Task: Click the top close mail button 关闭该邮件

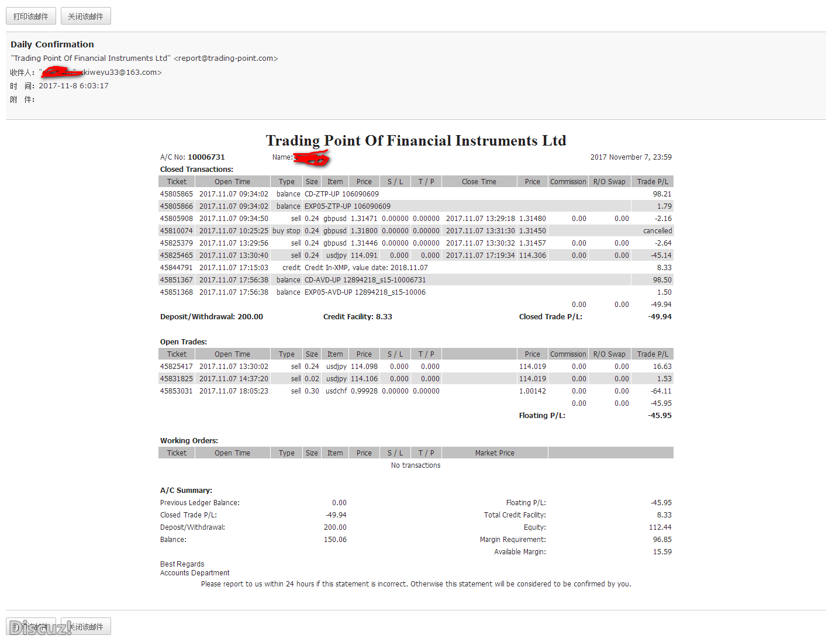Action: [x=86, y=16]
